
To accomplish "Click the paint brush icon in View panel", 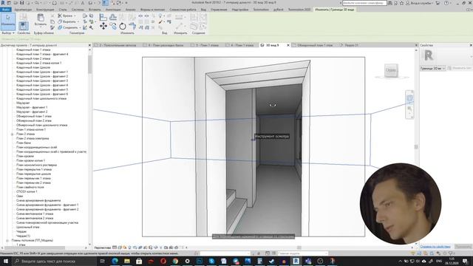I will pyautogui.click(x=161, y=21).
